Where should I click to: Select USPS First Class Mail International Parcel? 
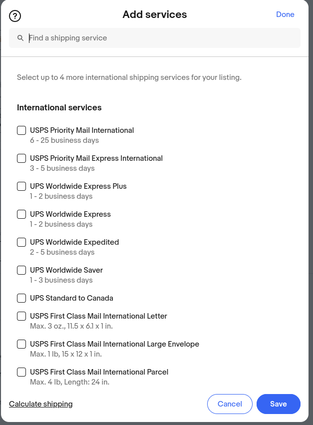(x=21, y=372)
